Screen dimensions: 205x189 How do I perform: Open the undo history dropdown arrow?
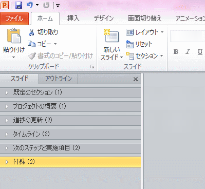pyautogui.click(x=37, y=5)
